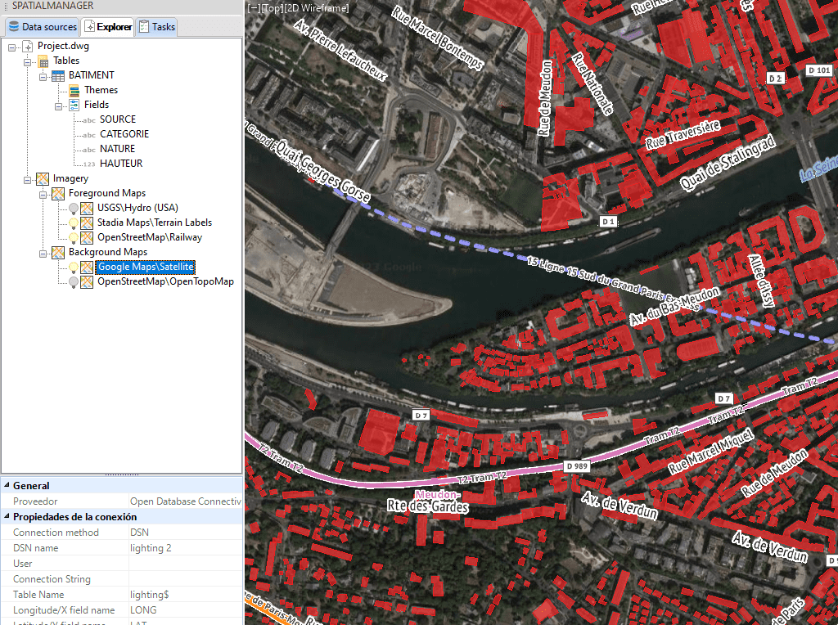
Task: Open the Tasks tab
Action: 156,27
